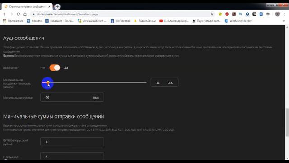Click the page vertical scrollbar thumb
This screenshot has width=289, height=163.
point(287,123)
